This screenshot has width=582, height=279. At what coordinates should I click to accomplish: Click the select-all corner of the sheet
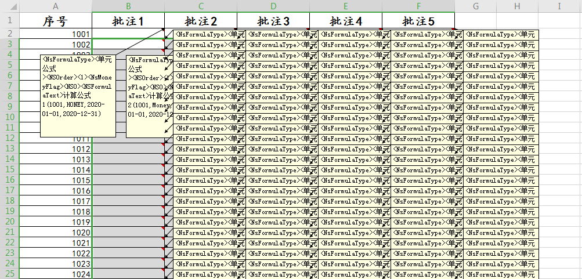10,6
